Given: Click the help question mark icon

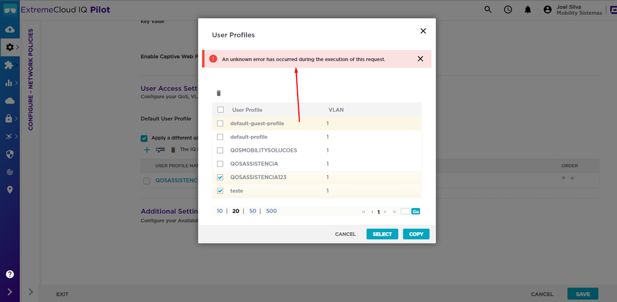Looking at the screenshot, I should click(x=10, y=274).
